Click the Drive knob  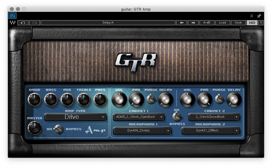(x=35, y=100)
